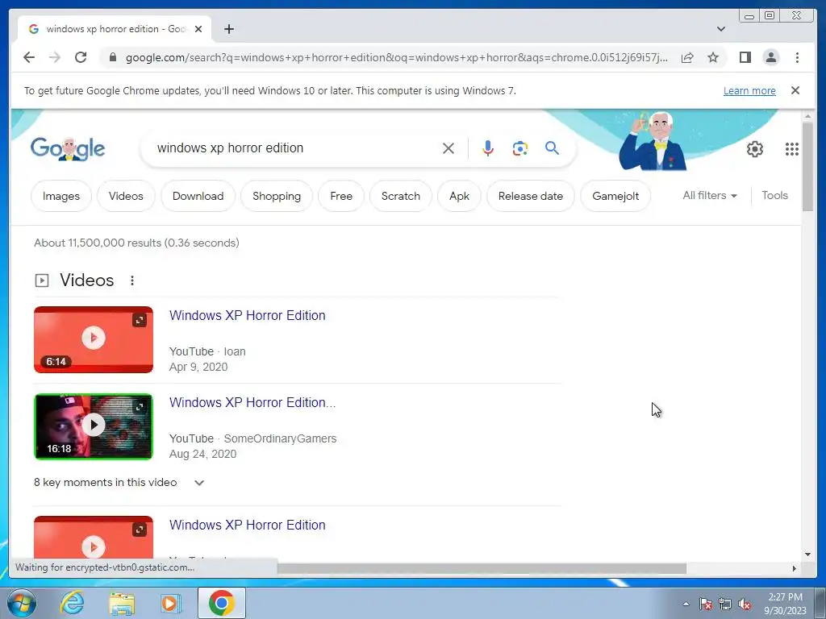
Task: Open the tab search chevron
Action: [720, 29]
